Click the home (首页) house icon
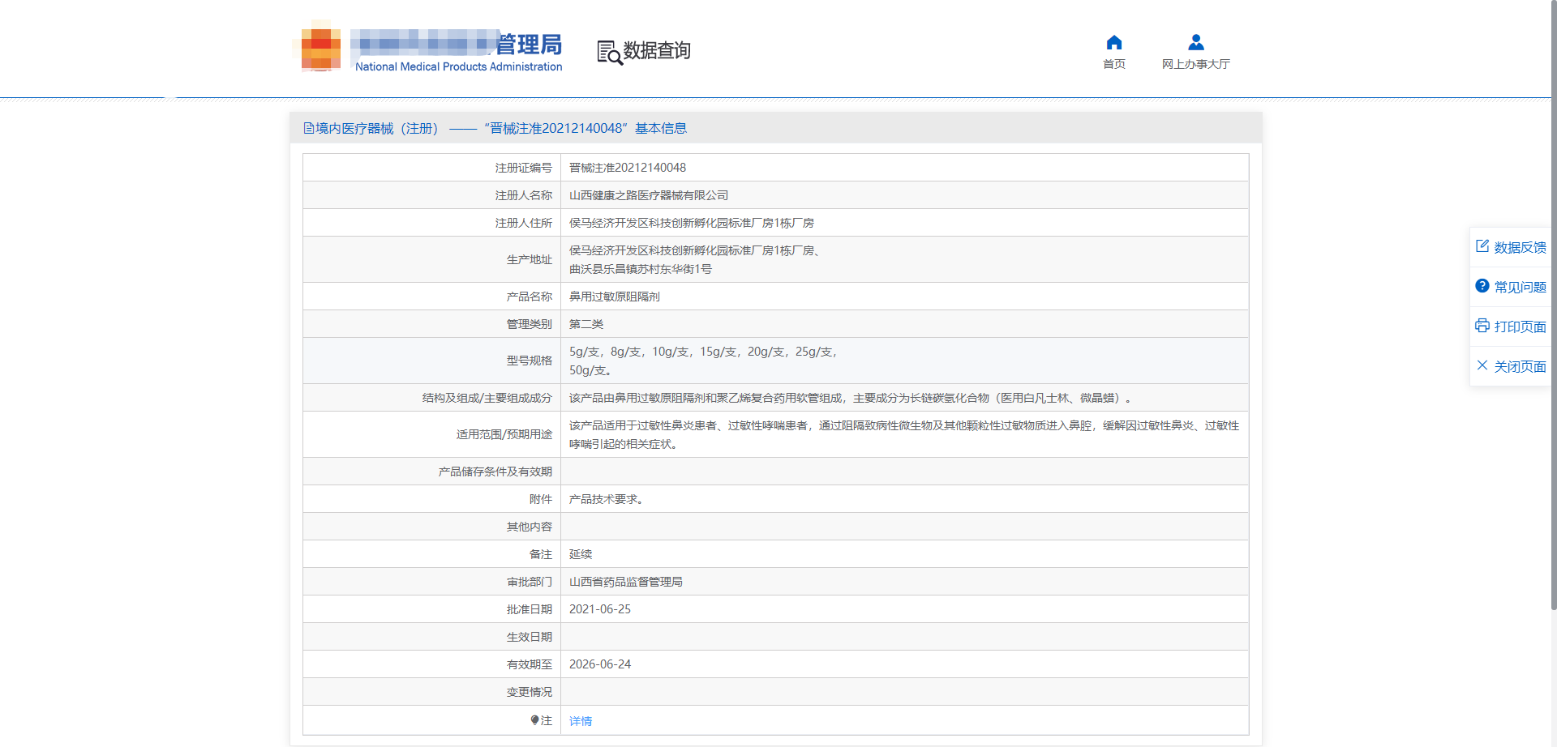Image resolution: width=1557 pixels, height=747 pixels. coord(1114,42)
